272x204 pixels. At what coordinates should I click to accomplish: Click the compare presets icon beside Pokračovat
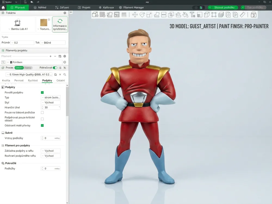(65, 68)
